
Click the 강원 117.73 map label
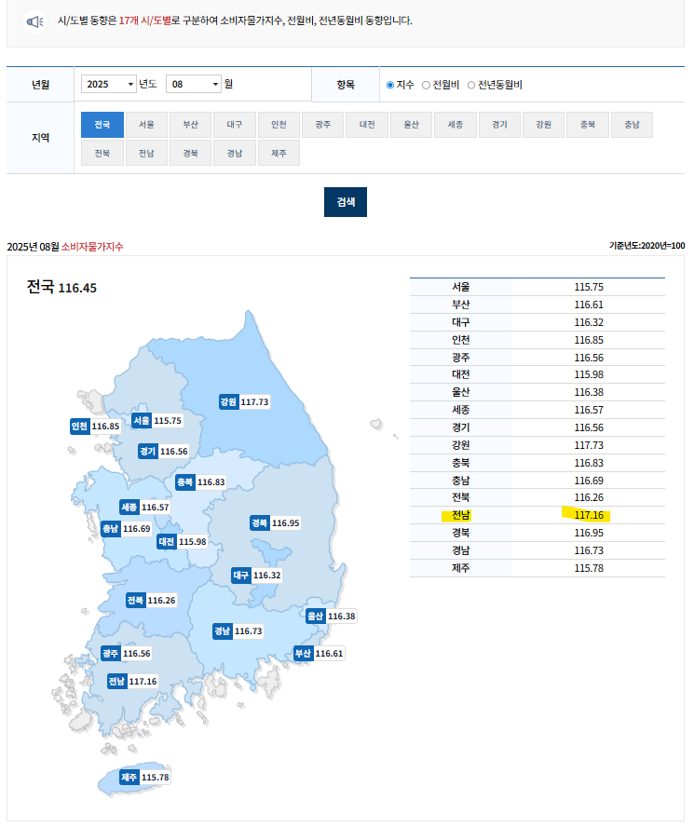244,402
